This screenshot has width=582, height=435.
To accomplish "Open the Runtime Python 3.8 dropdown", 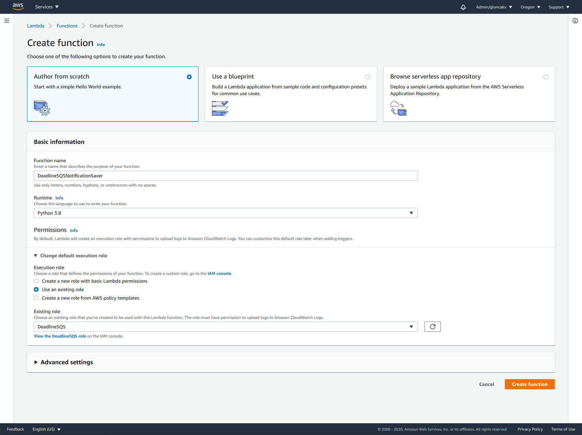I will click(x=226, y=213).
